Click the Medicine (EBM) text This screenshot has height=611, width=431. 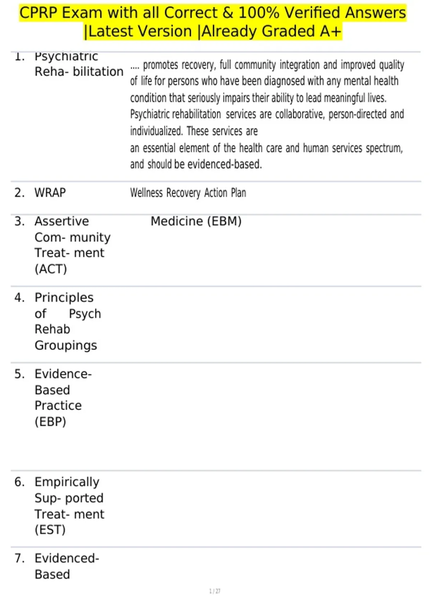(x=196, y=221)
